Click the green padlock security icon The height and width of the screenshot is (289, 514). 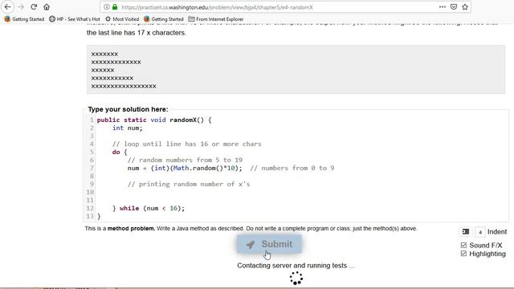click(x=115, y=7)
